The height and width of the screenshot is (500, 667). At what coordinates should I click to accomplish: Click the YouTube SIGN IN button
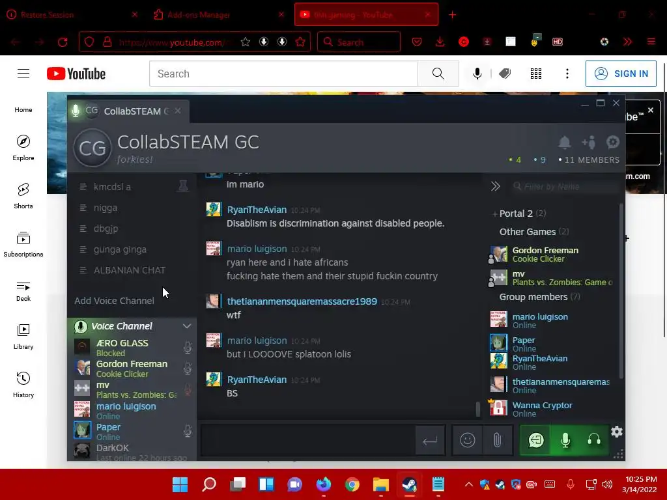click(621, 74)
